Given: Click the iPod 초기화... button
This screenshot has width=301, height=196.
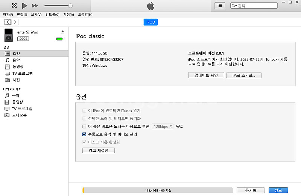Looking at the screenshot, I should tap(244, 75).
